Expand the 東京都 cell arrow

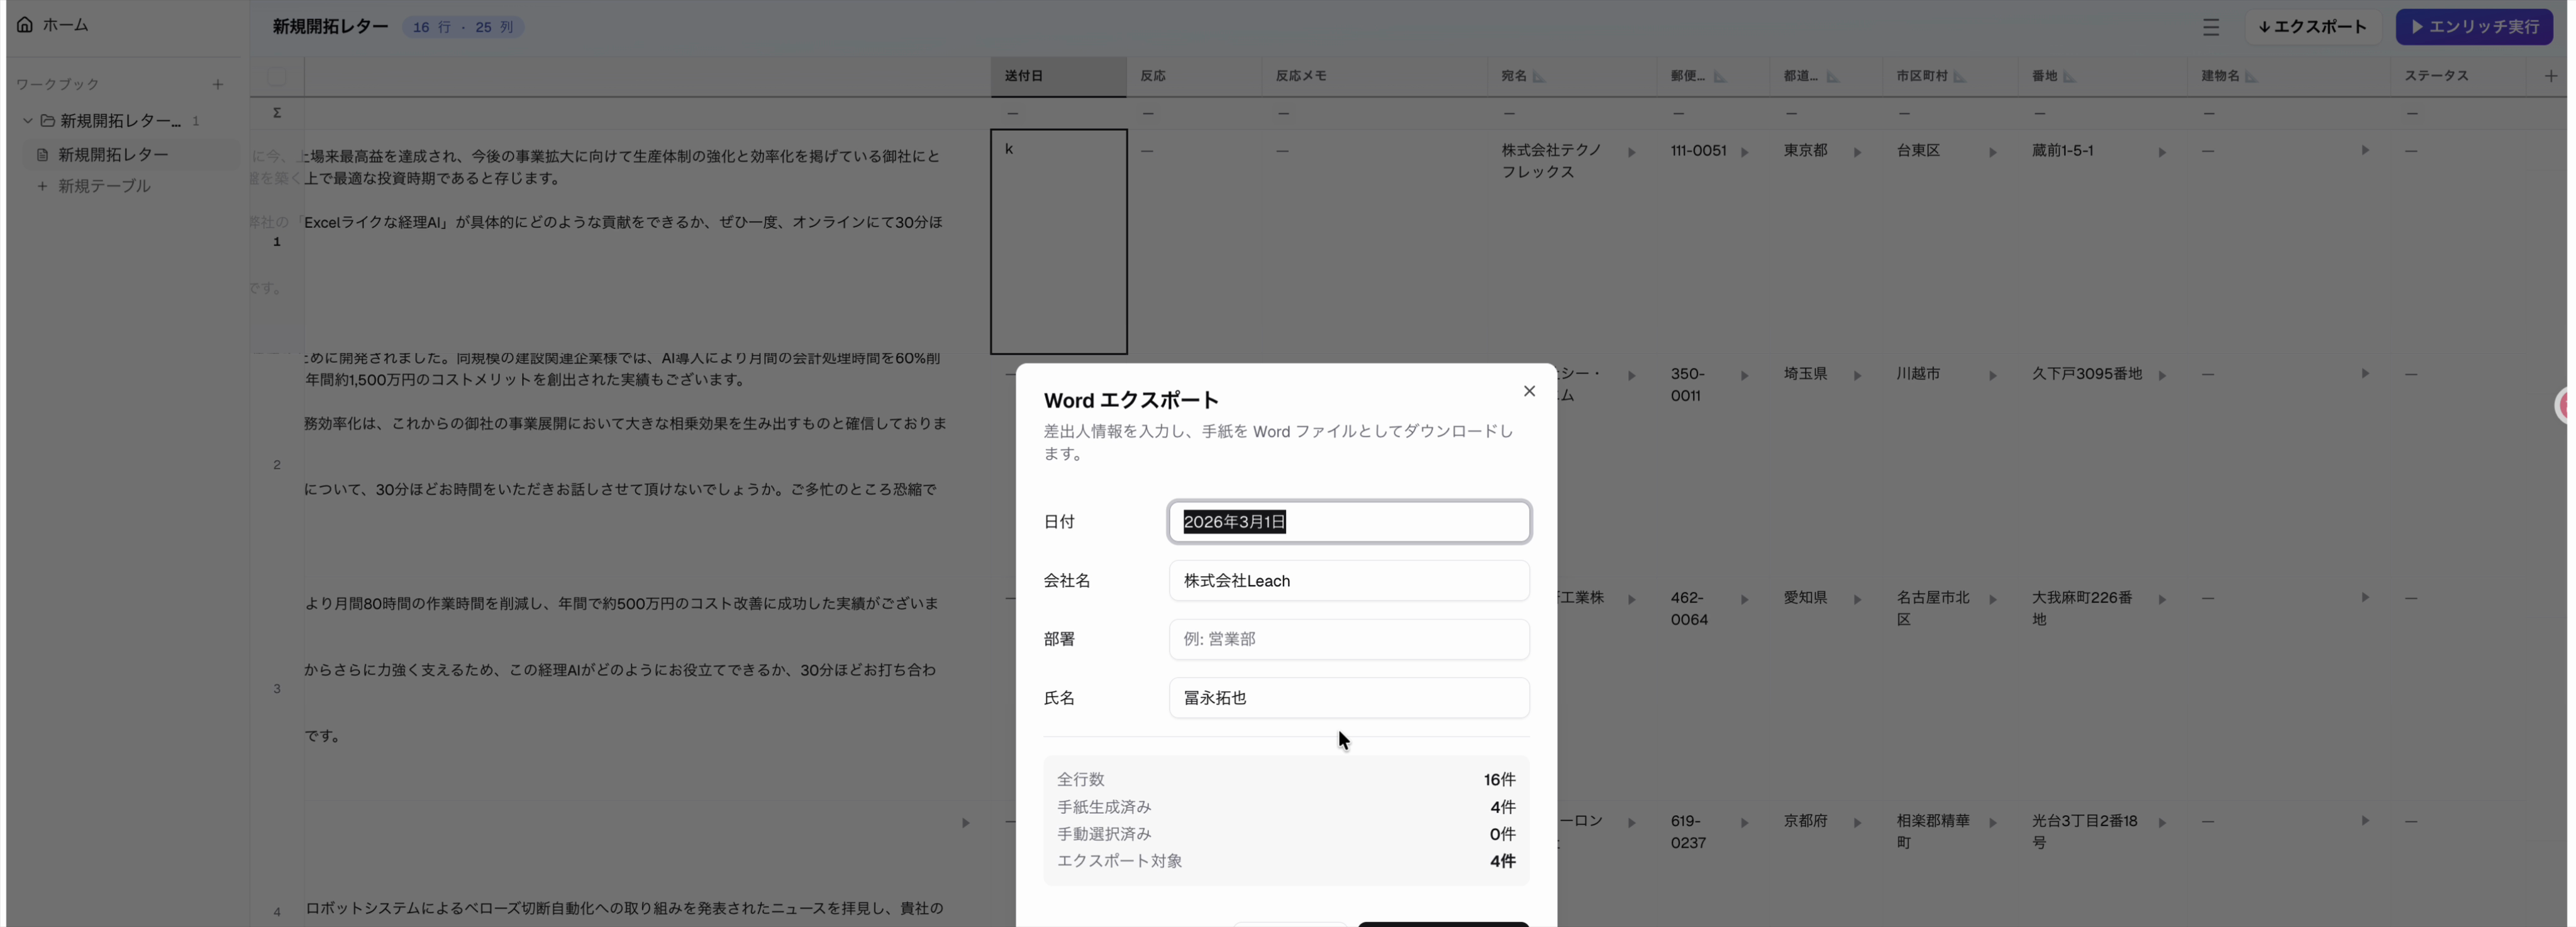[x=1857, y=153]
